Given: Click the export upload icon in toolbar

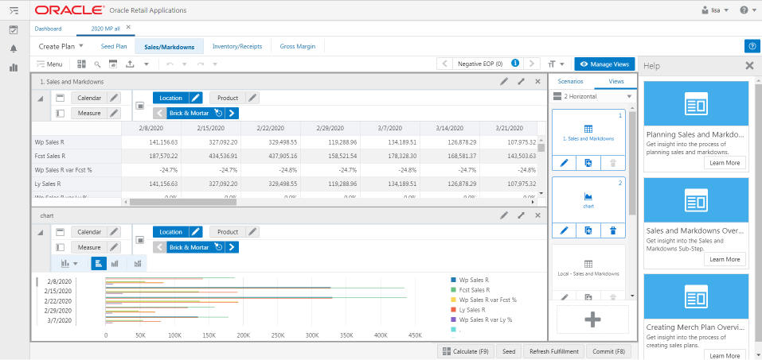Looking at the screenshot, I should [x=129, y=64].
